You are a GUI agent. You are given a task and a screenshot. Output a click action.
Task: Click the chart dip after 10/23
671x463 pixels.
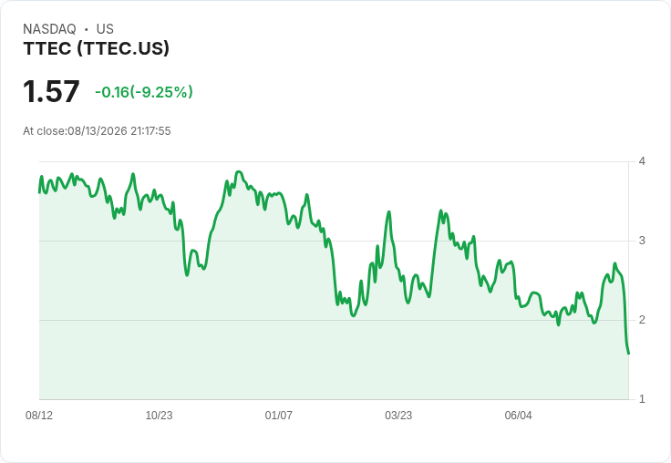187,274
